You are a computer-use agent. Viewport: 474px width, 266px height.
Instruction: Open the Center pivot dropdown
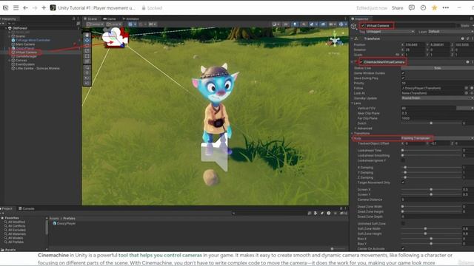click(x=96, y=24)
